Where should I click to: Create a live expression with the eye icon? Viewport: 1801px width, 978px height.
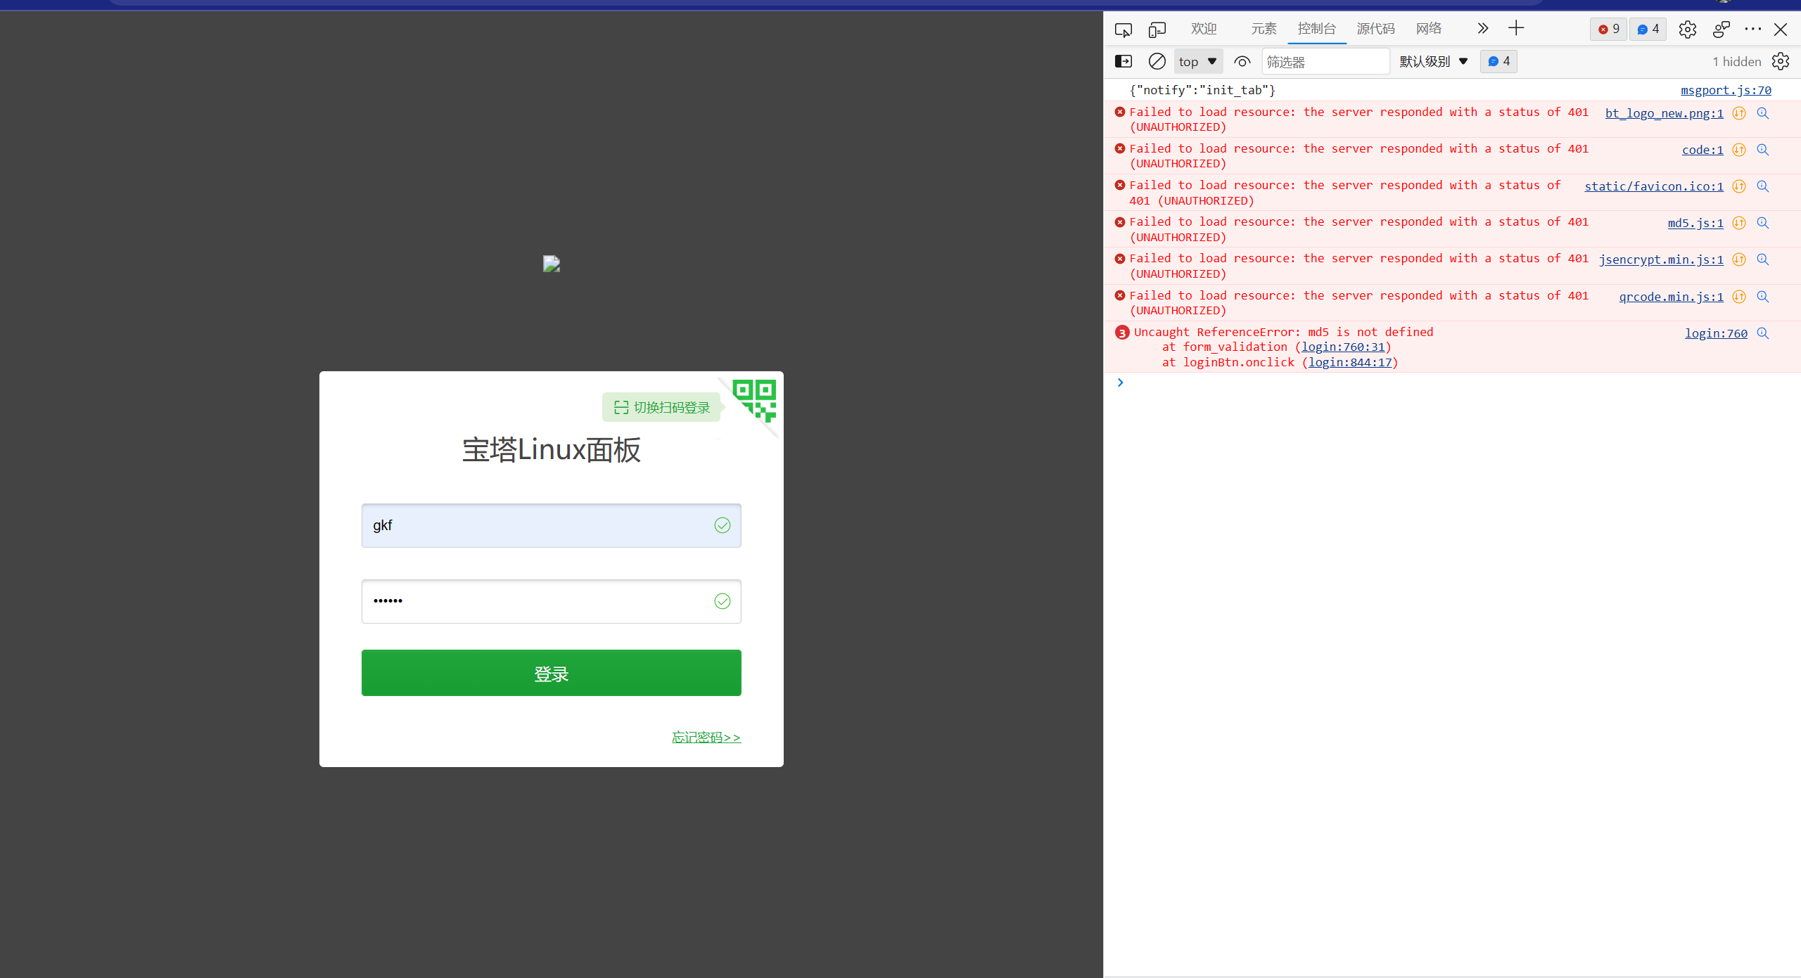(1242, 62)
